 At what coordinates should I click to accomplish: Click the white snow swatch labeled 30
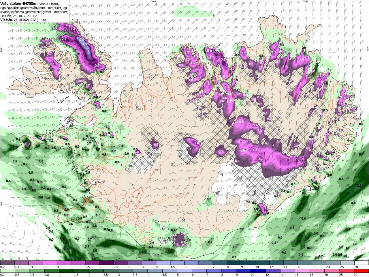pos(362,263)
